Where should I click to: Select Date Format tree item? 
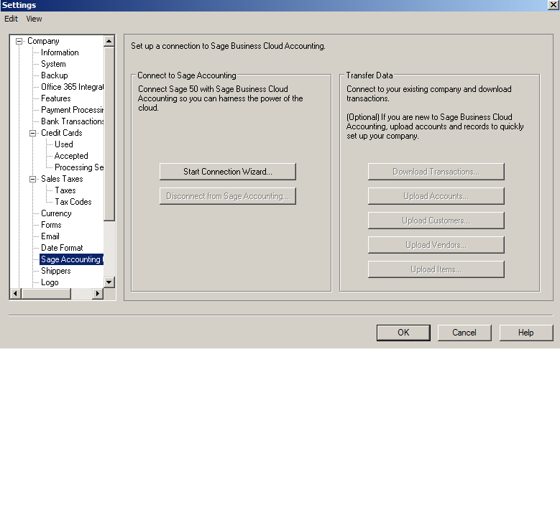coord(62,248)
